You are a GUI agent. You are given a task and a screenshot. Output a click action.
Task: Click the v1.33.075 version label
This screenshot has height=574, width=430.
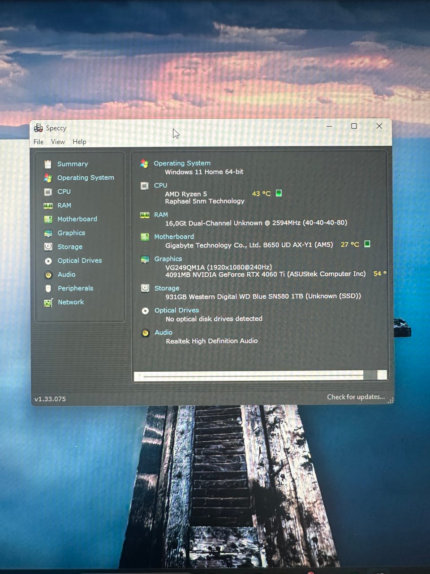(50, 399)
